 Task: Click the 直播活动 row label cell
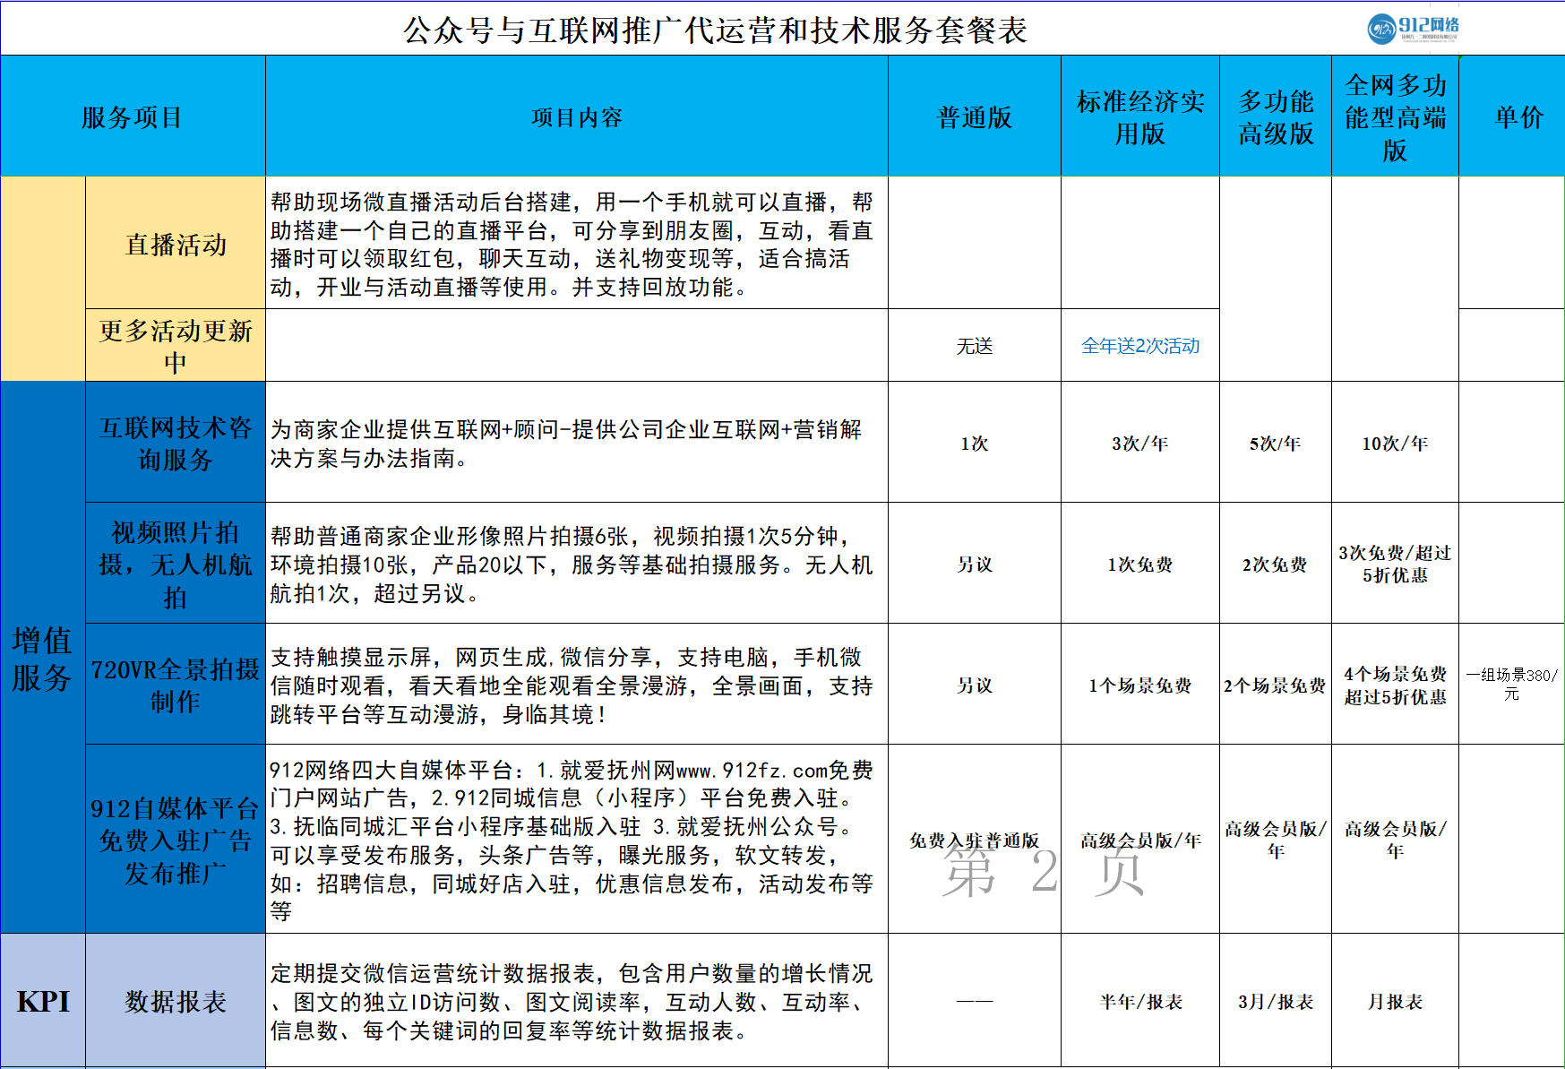pyautogui.click(x=176, y=244)
